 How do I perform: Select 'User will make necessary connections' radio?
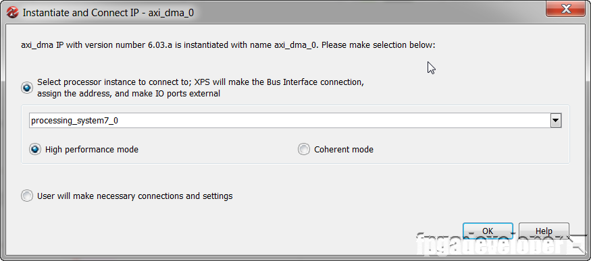(27, 196)
